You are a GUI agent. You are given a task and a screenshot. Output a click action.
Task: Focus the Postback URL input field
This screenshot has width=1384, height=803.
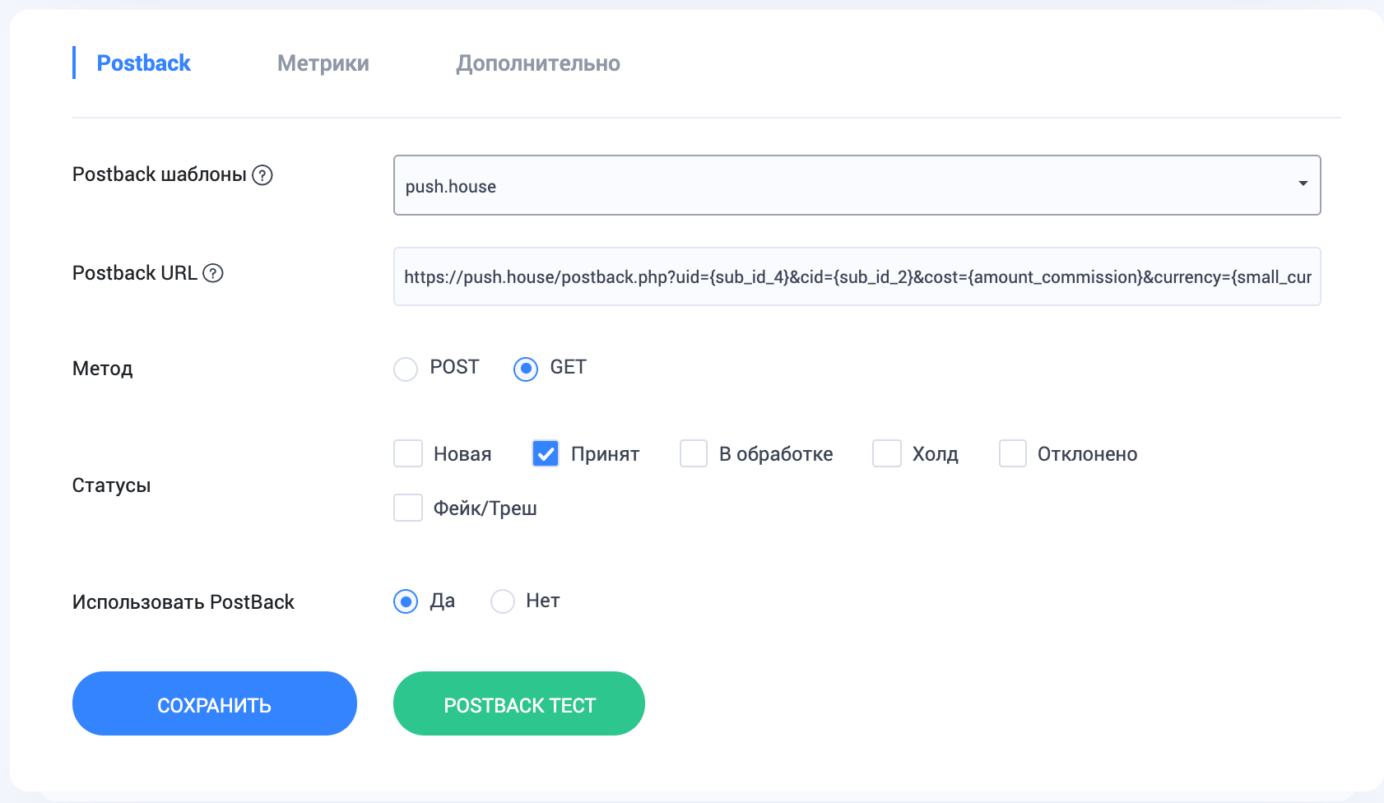tap(857, 276)
